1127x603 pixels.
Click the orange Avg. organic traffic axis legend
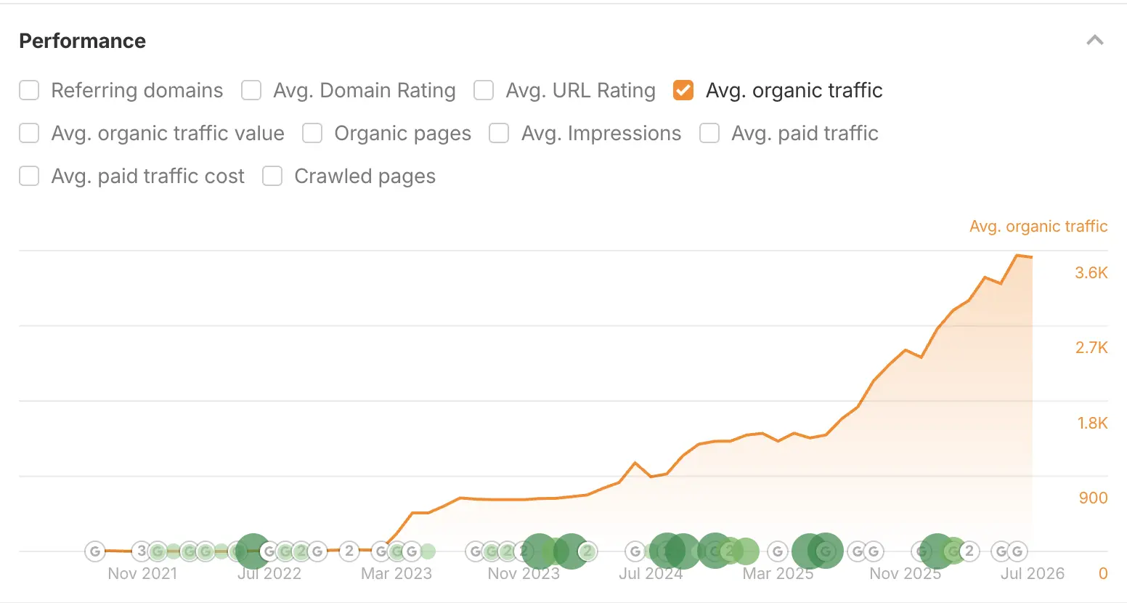click(1038, 227)
